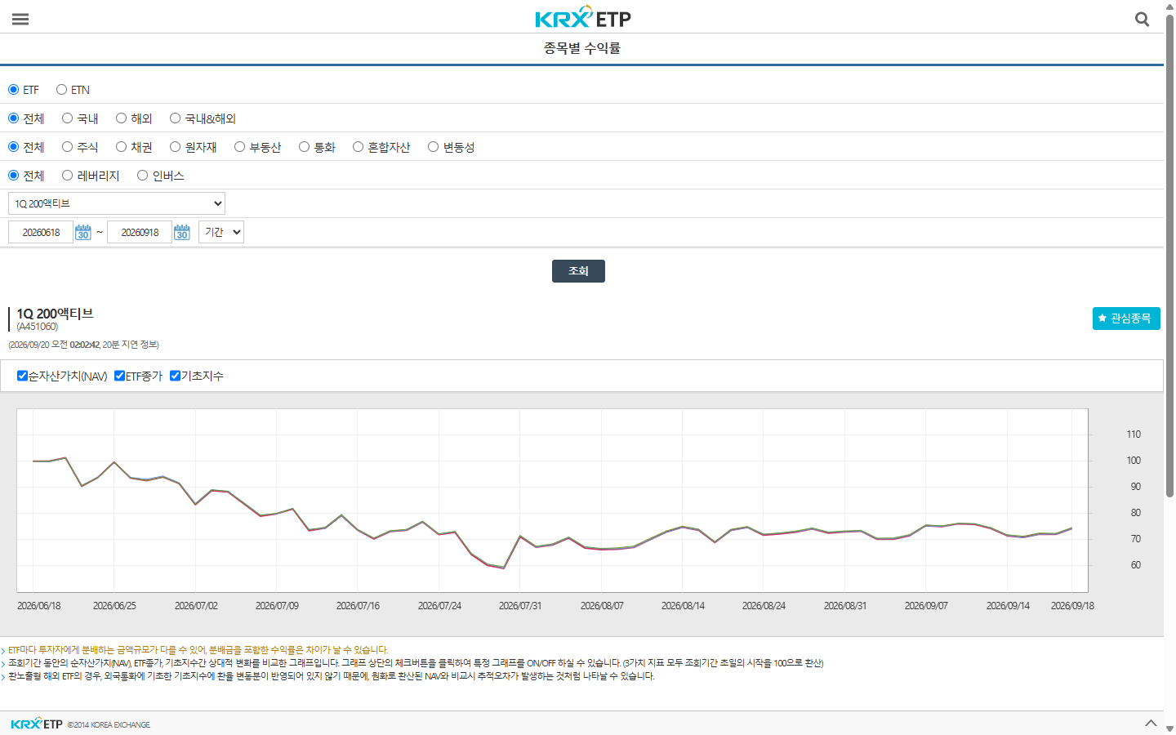Click the 조회 search button
Image resolution: width=1176 pixels, height=735 pixels.
click(x=578, y=271)
